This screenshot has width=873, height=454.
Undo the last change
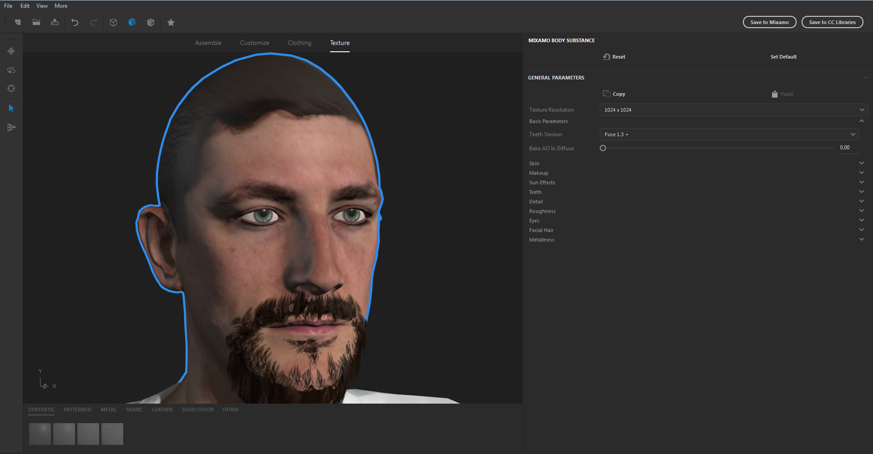click(75, 22)
